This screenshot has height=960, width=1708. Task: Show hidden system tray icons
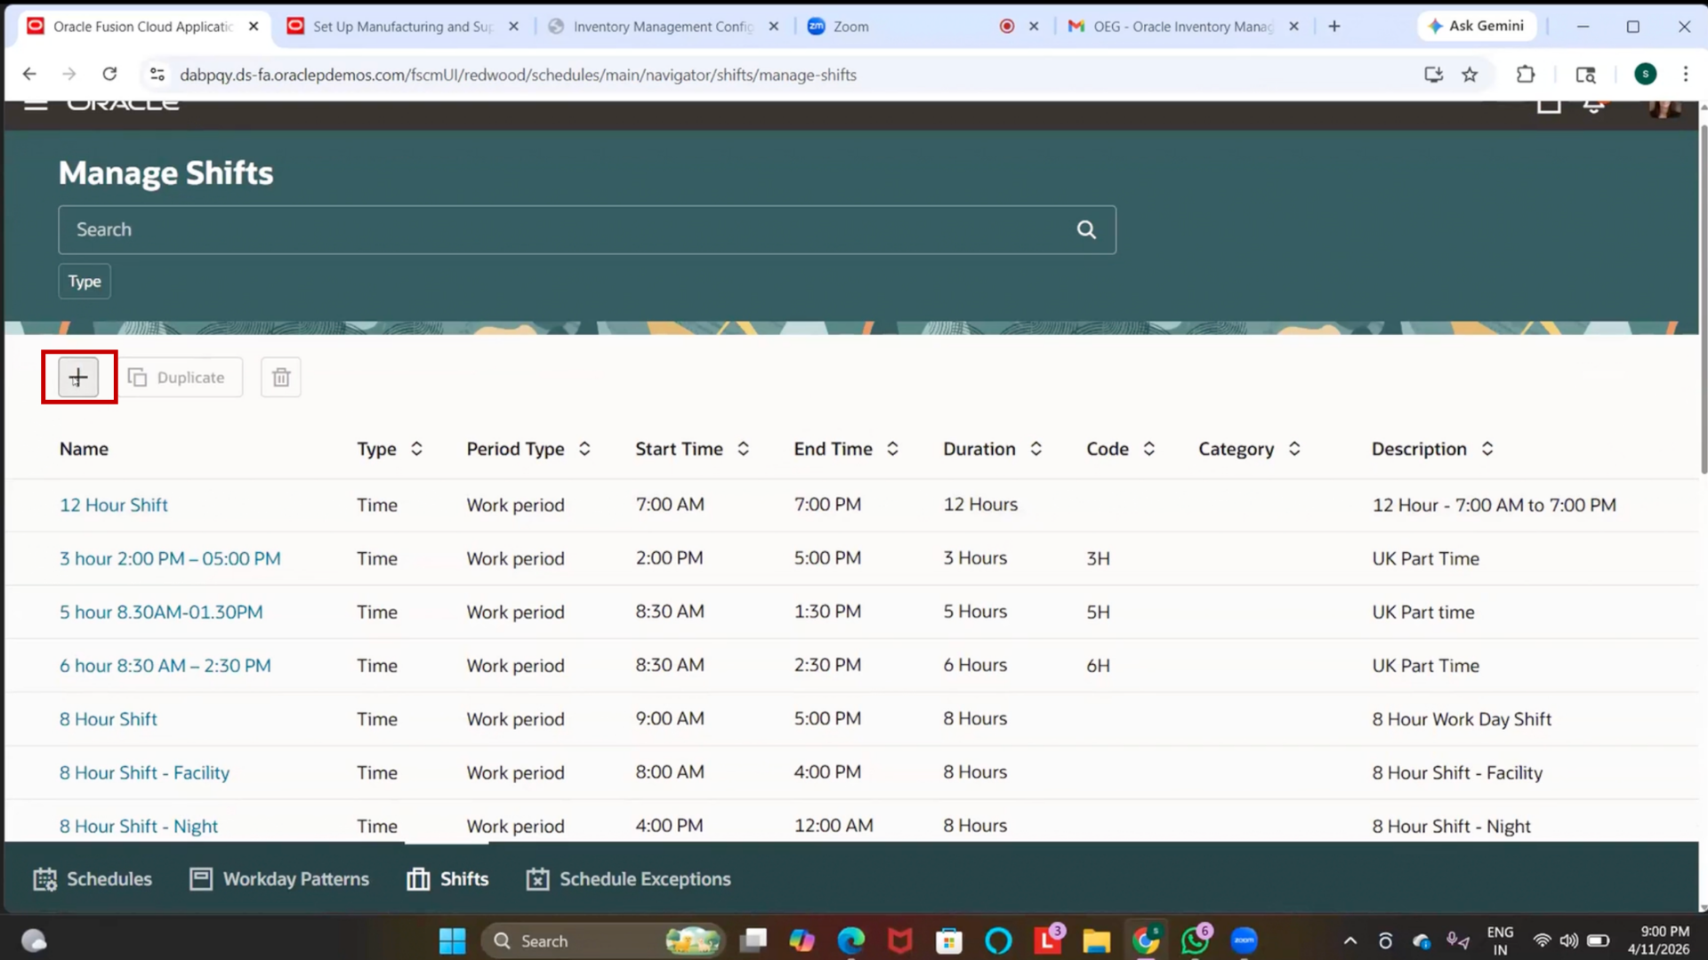click(1349, 940)
